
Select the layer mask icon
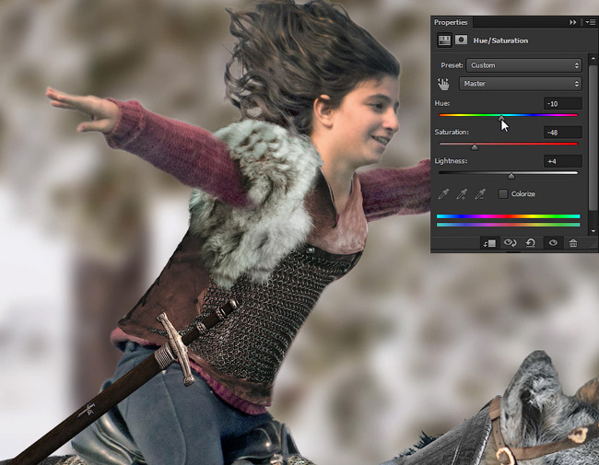[461, 40]
